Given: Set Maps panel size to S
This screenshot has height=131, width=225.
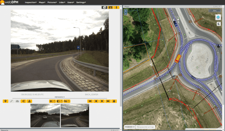Looking at the screenshot, I should (x=214, y=7).
